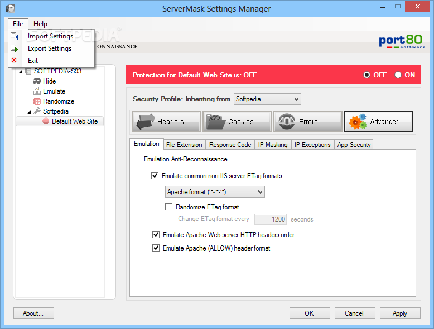Click the About... button
This screenshot has width=434, height=329.
pyautogui.click(x=33, y=313)
